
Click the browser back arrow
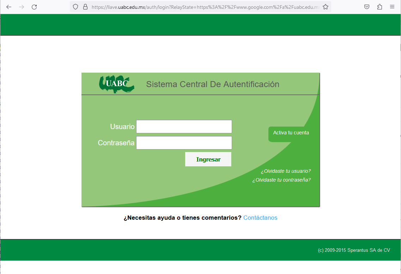[x=9, y=7]
